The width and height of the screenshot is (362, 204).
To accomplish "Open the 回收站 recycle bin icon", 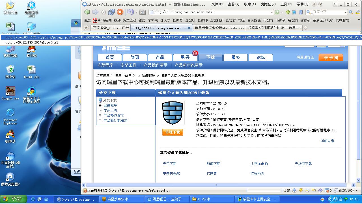I will click(x=10, y=72).
